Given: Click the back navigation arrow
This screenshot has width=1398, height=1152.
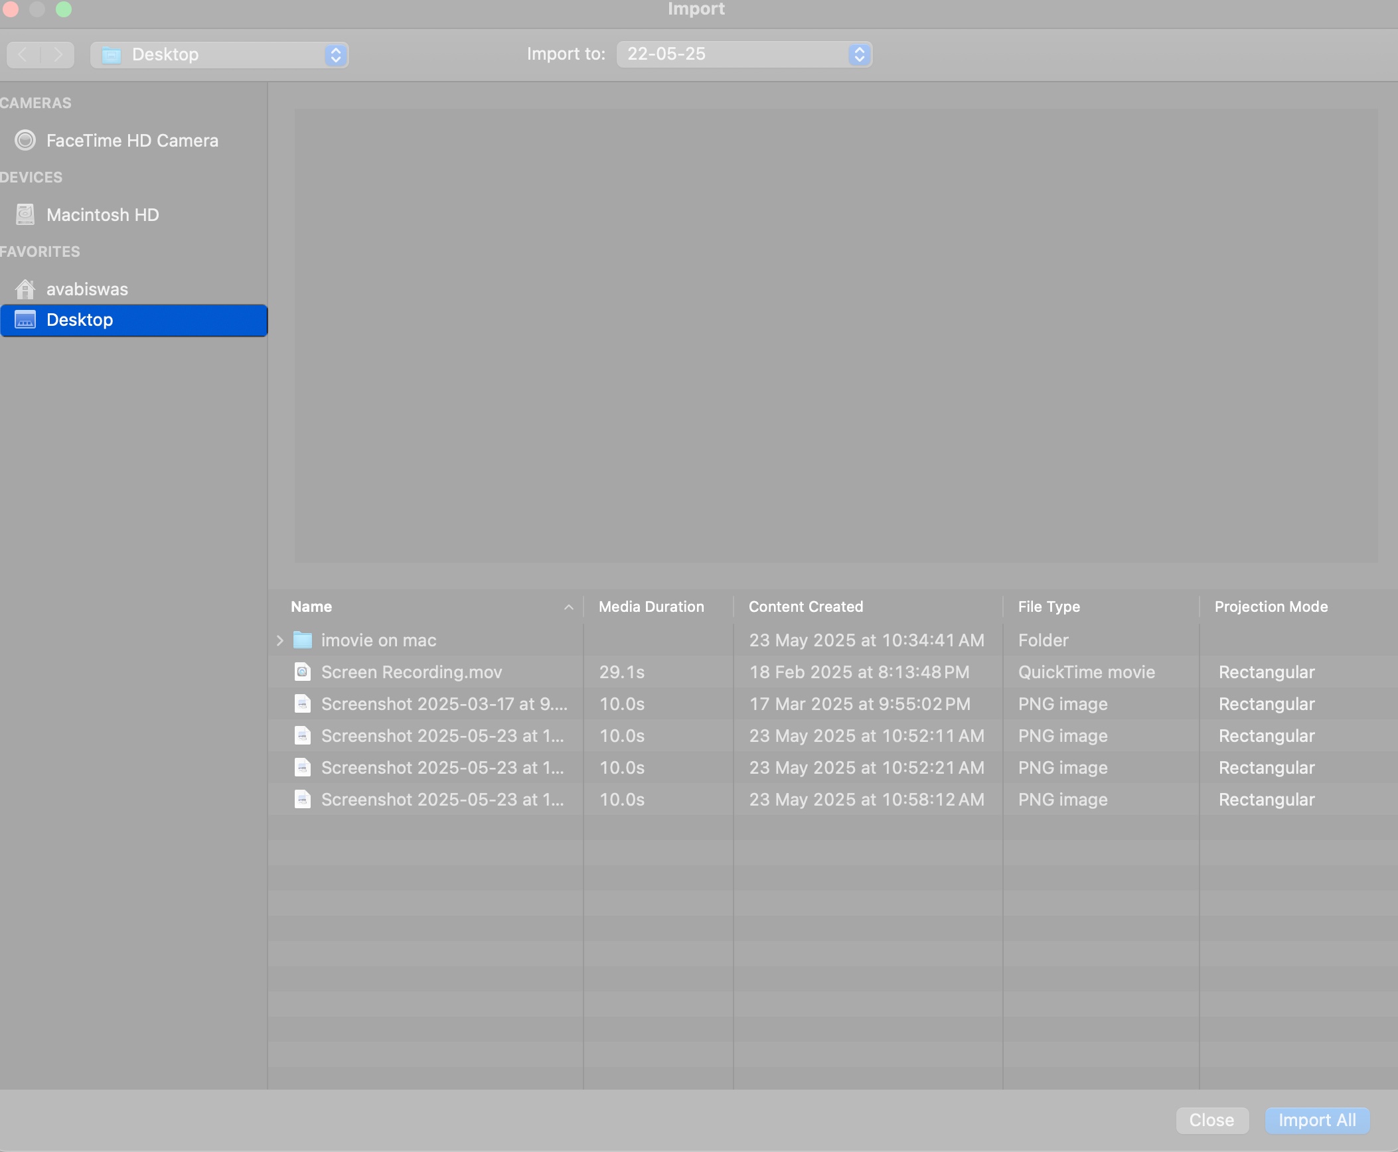Looking at the screenshot, I should [x=23, y=54].
